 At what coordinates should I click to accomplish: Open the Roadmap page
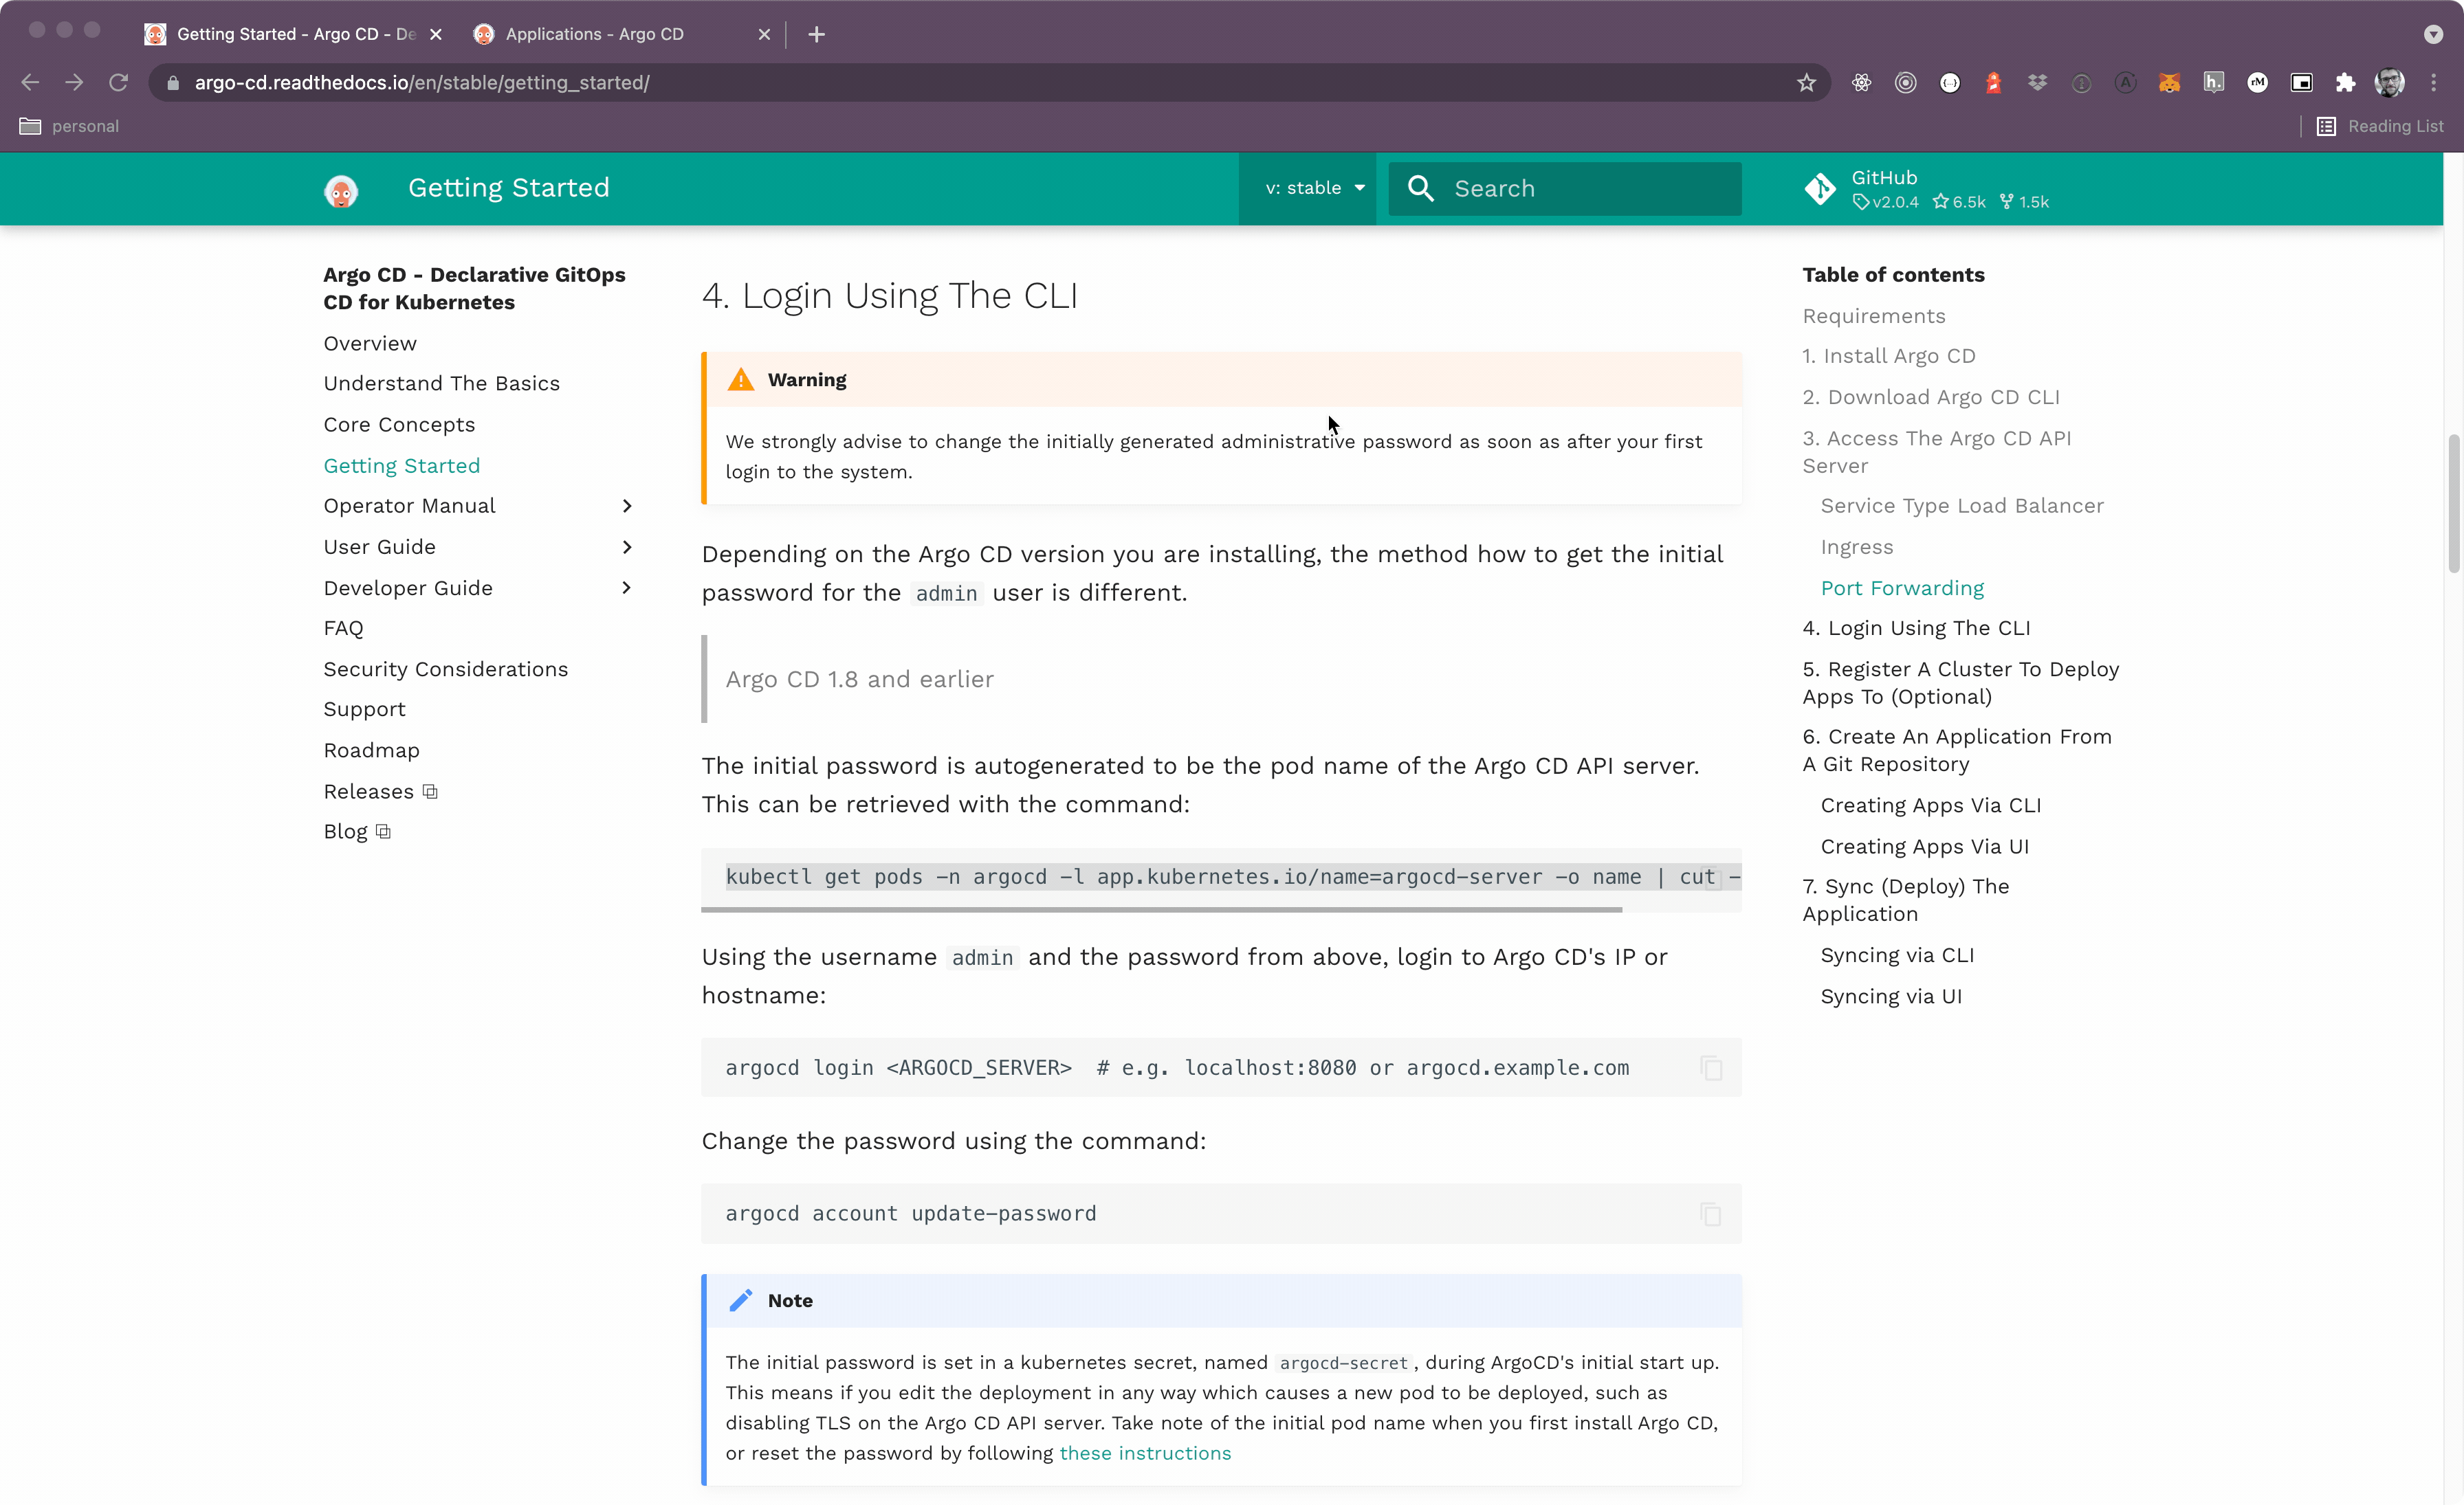click(x=371, y=750)
